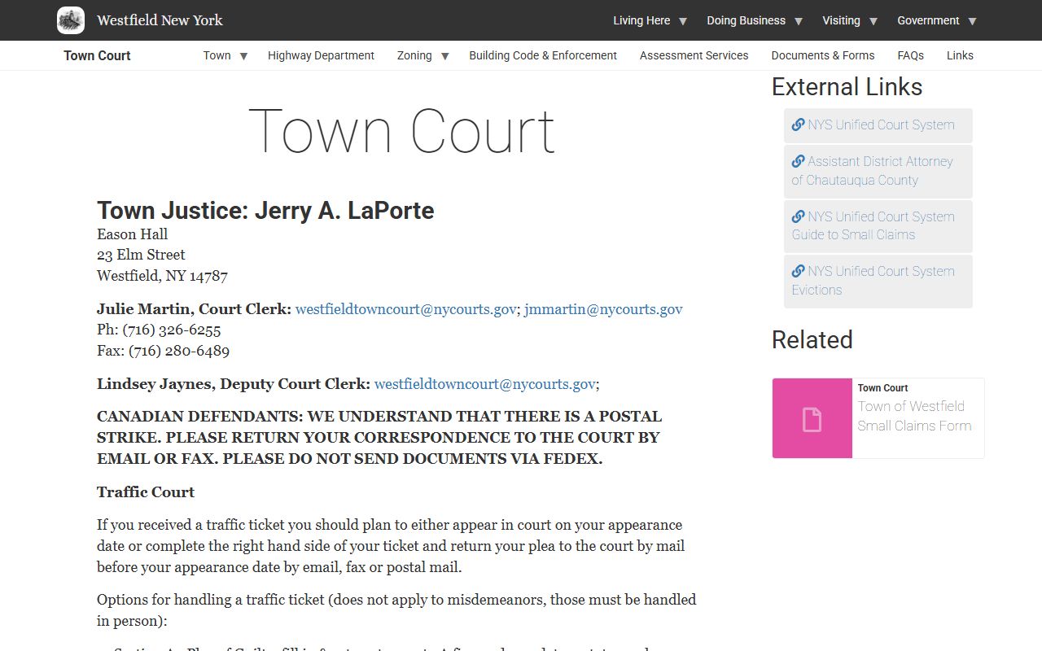Image resolution: width=1042 pixels, height=651 pixels.
Task: Expand the Doing Business dropdown arrow
Action: point(799,21)
